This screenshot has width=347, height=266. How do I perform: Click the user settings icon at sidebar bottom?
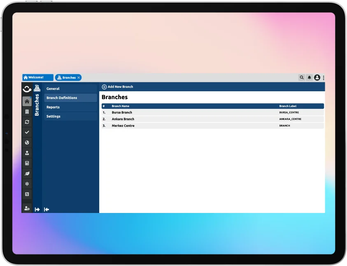(x=27, y=208)
